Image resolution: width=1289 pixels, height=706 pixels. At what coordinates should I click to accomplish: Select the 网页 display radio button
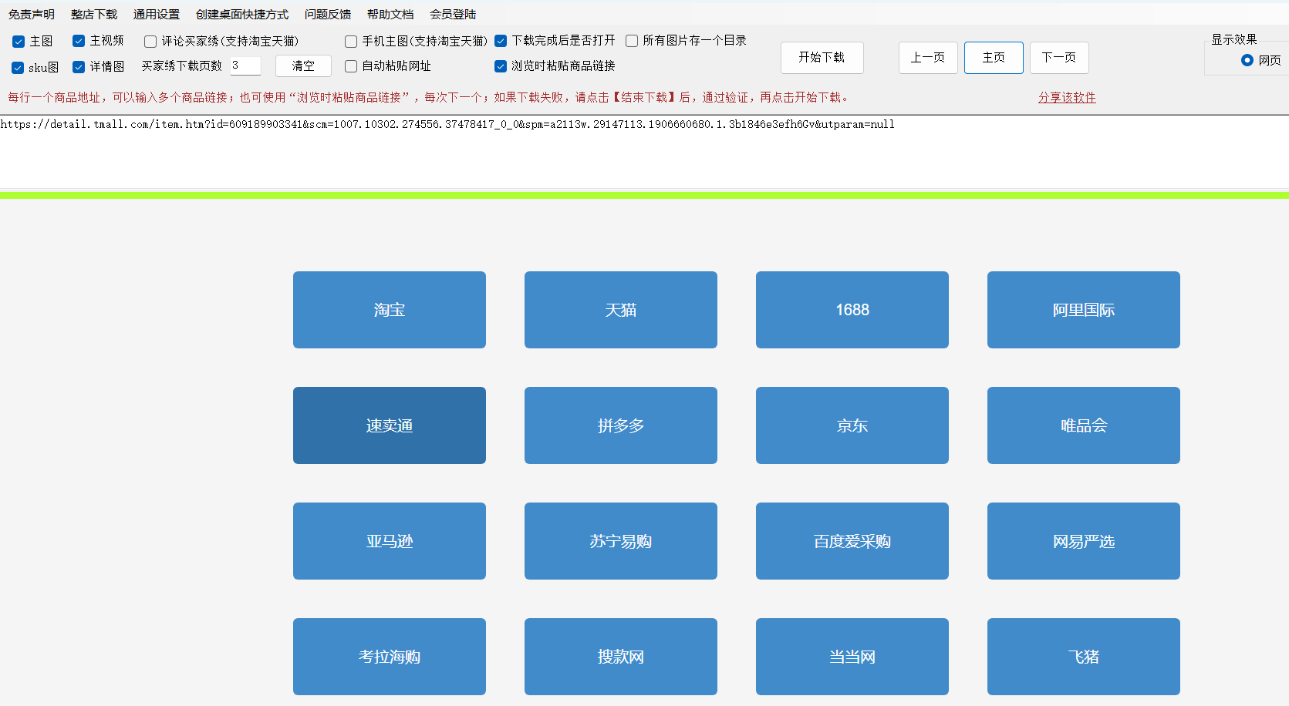click(1247, 60)
